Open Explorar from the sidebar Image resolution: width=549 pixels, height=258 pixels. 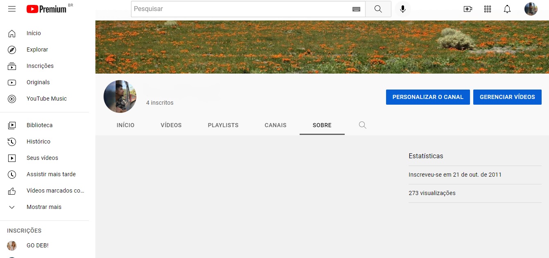pyautogui.click(x=37, y=49)
